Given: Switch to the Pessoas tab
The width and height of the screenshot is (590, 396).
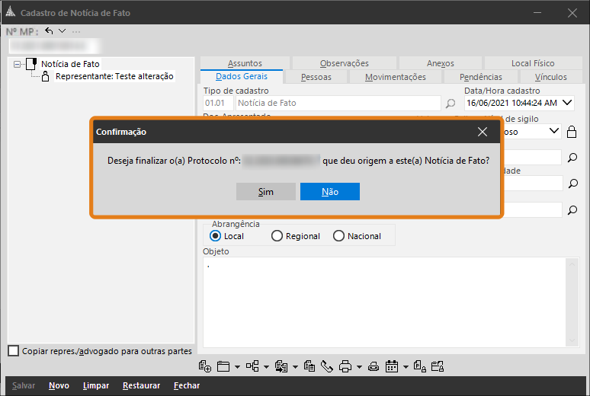Looking at the screenshot, I should (x=316, y=77).
